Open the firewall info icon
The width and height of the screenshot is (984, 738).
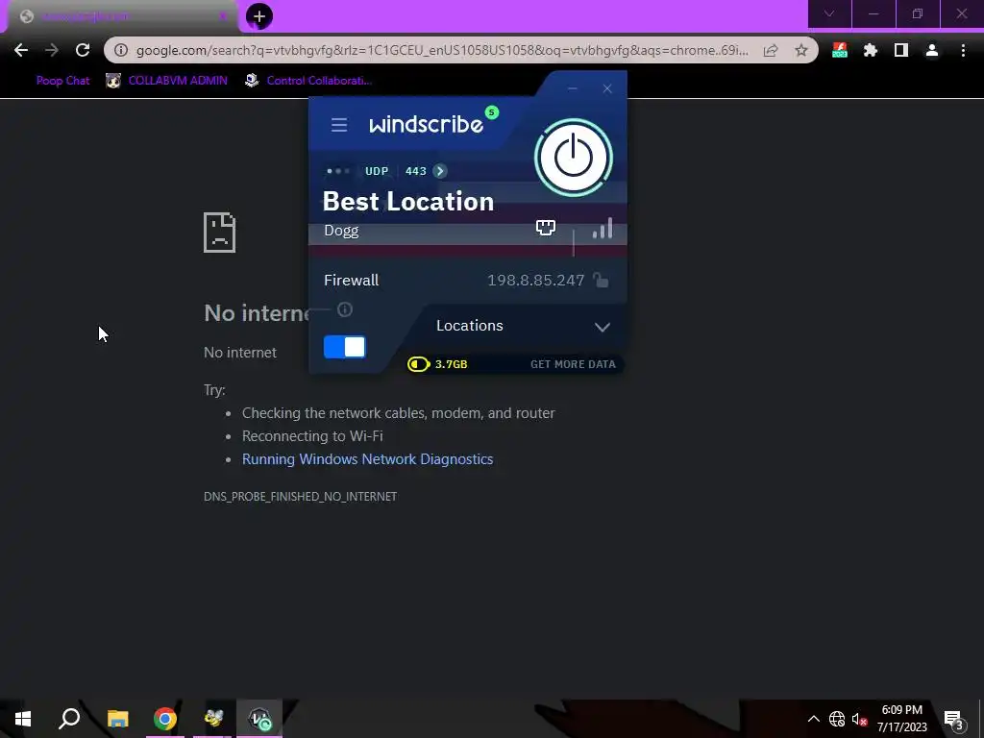[345, 309]
